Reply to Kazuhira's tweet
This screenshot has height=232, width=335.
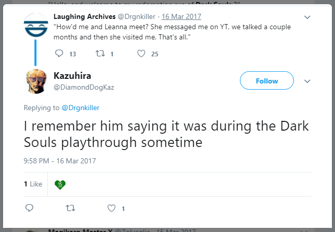(29, 208)
